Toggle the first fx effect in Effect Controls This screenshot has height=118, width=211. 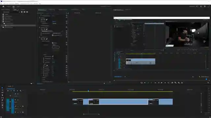tap(40, 18)
